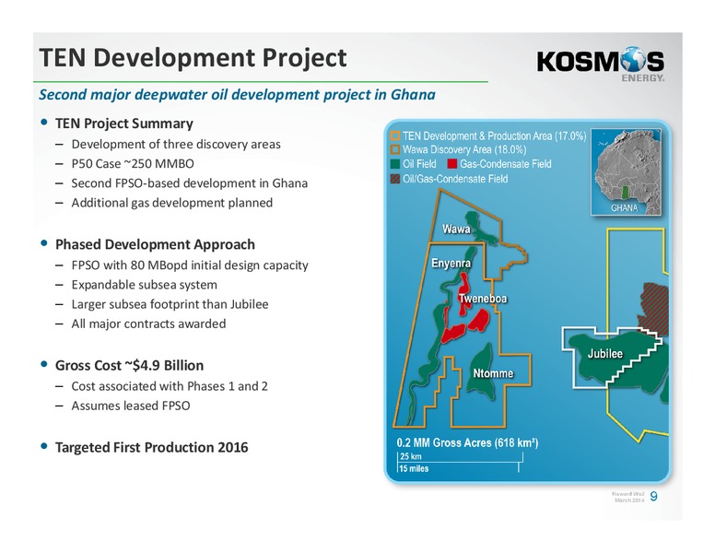The image size is (715, 553).
Task: Click the Wawa Discovery Area legend swatch
Action: [395, 149]
